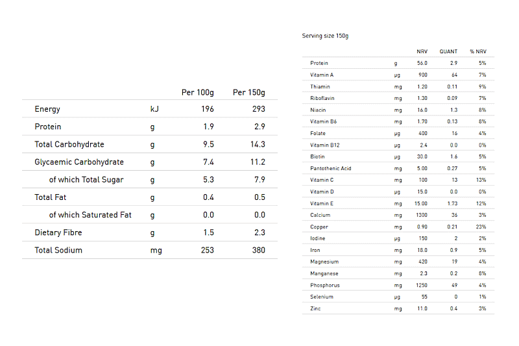
Task: Click the Zinc row label
Action: (x=315, y=309)
